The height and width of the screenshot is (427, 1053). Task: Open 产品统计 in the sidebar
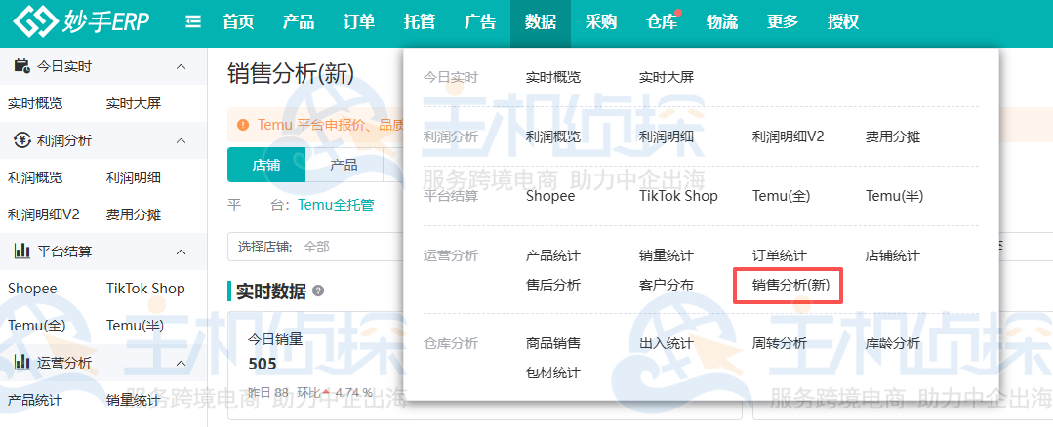coord(35,400)
